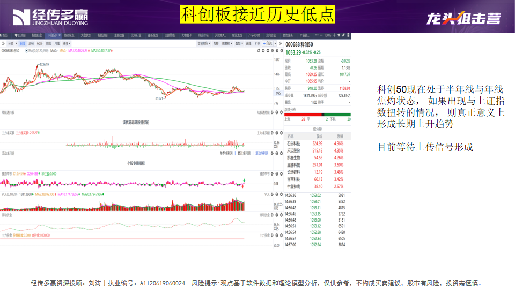Open help for 主力净买额 indicator panel

[277, 133]
